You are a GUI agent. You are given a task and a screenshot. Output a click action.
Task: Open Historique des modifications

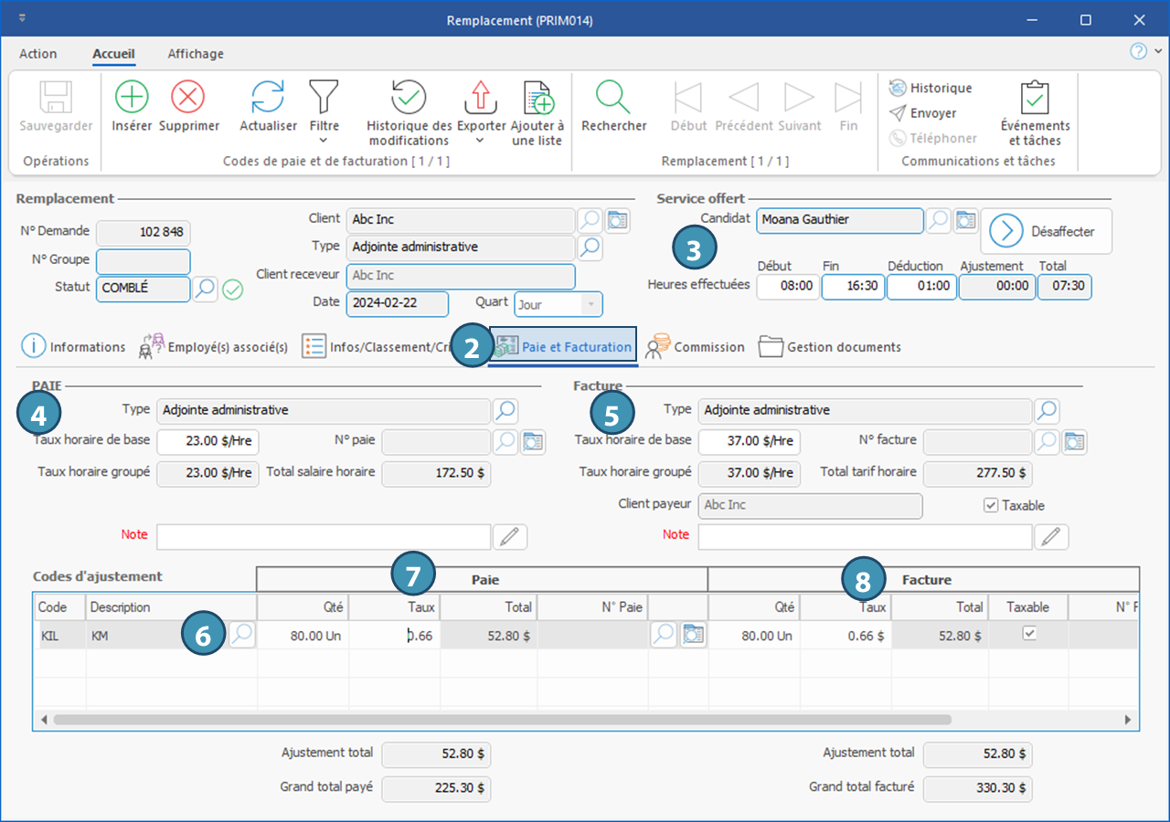coord(409,97)
